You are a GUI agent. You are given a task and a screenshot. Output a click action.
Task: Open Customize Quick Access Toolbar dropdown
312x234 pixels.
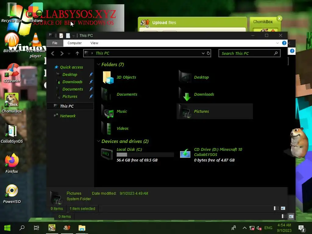[x=73, y=36]
